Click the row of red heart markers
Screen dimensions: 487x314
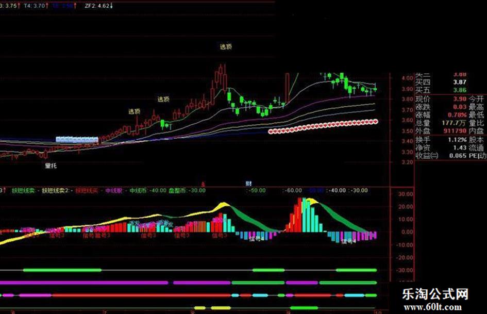(x=323, y=126)
